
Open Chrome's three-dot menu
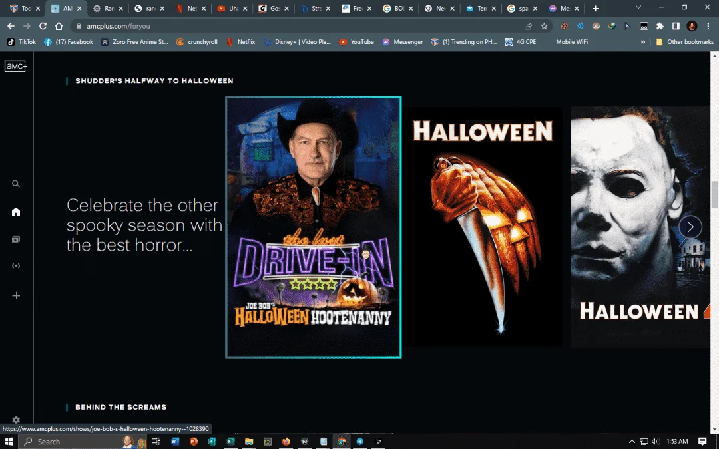tap(708, 26)
